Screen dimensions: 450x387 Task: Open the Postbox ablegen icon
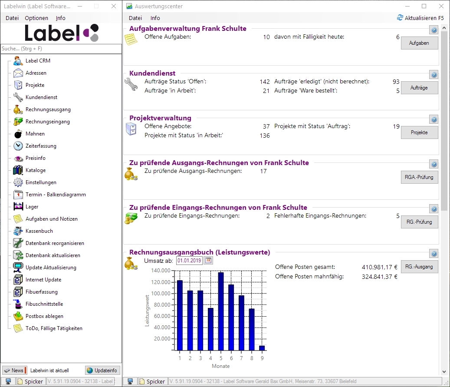(18, 316)
